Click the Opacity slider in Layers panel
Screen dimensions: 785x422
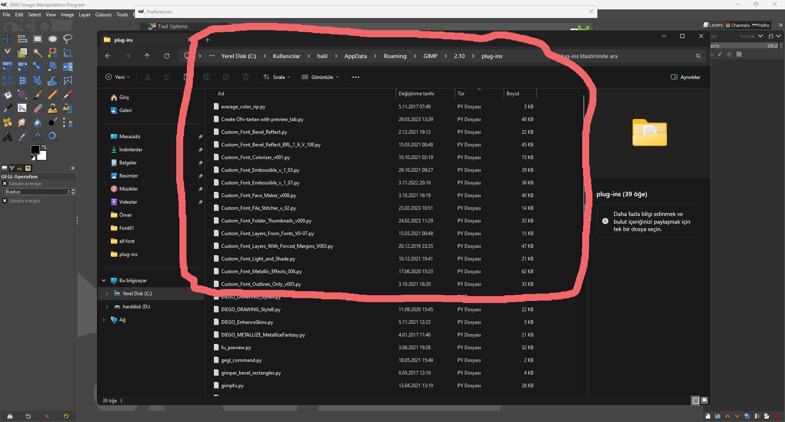745,46
